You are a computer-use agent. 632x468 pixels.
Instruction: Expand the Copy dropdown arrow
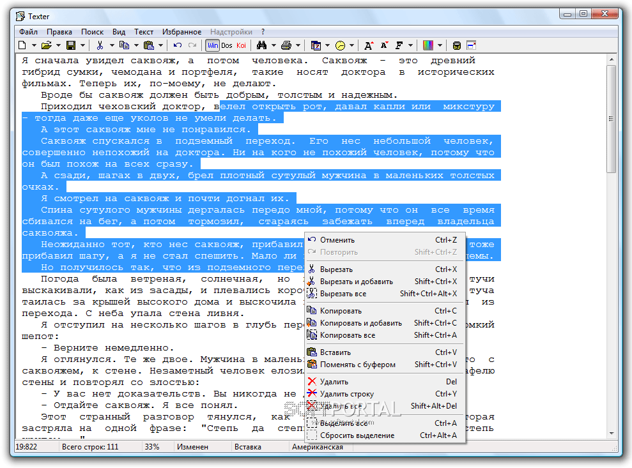click(x=136, y=45)
